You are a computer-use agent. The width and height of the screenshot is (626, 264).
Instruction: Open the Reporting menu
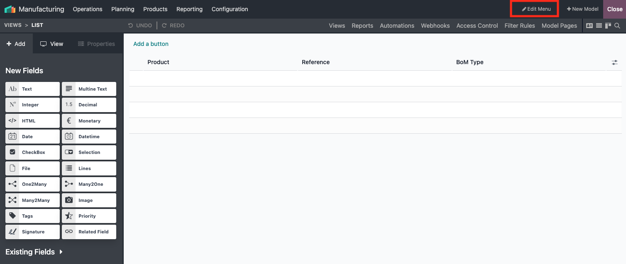pyautogui.click(x=189, y=9)
